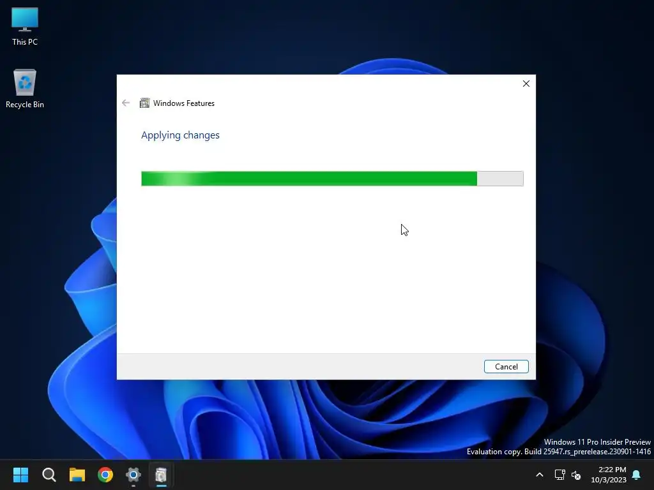Click the green Applying changes progress bar
Image resolution: width=654 pixels, height=490 pixels.
tap(332, 179)
